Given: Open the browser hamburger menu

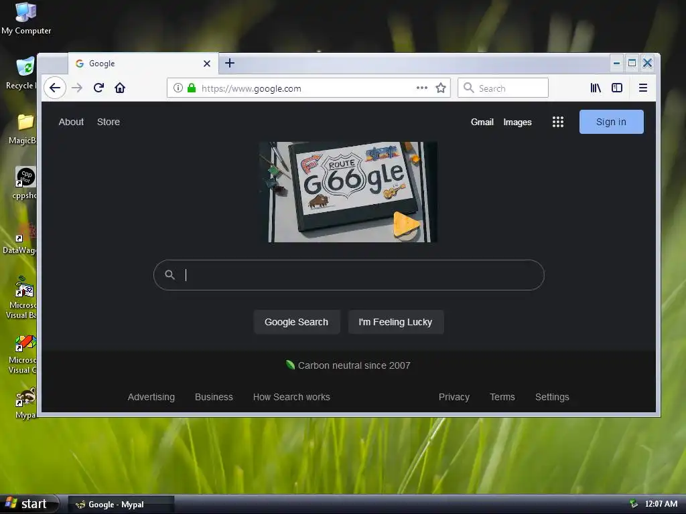Looking at the screenshot, I should pos(642,88).
